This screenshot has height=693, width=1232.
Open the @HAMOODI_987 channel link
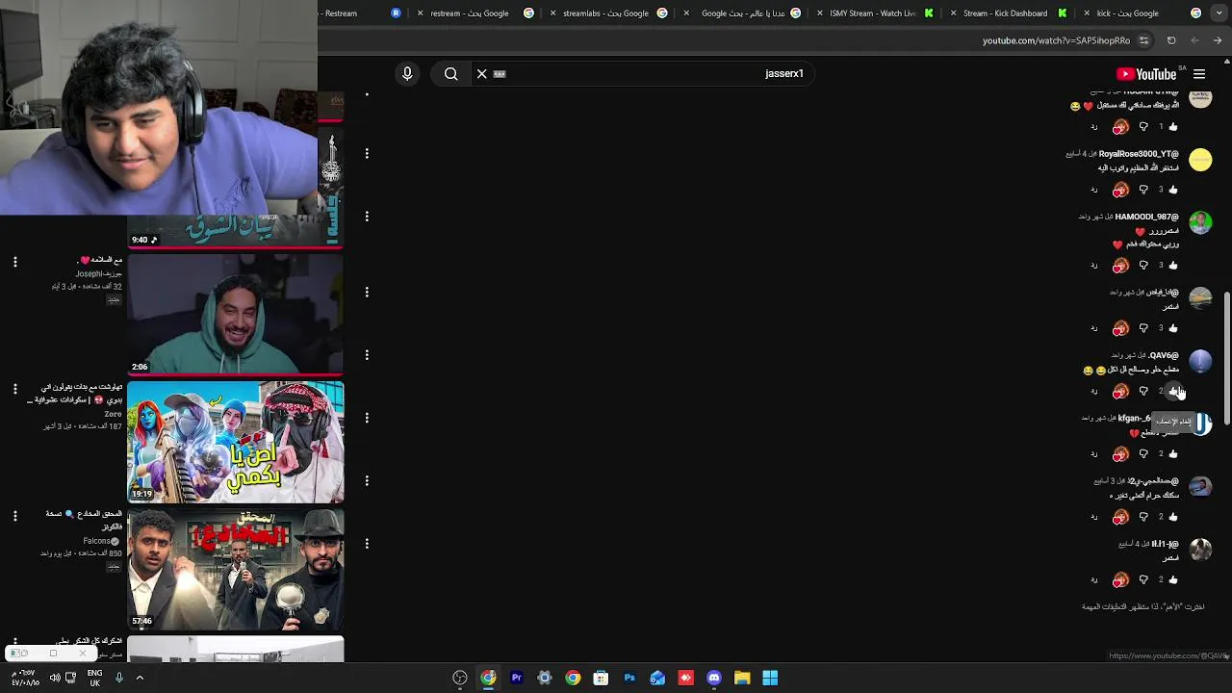coord(1146,217)
